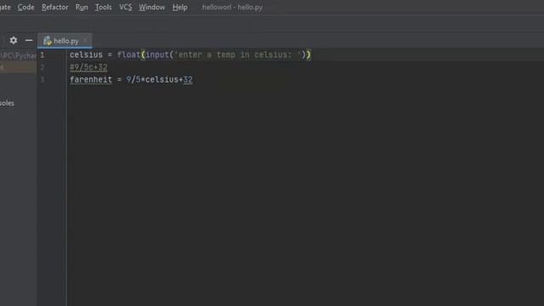Click the Python file icon on hello.py tab
The width and height of the screenshot is (544, 306).
coord(48,41)
